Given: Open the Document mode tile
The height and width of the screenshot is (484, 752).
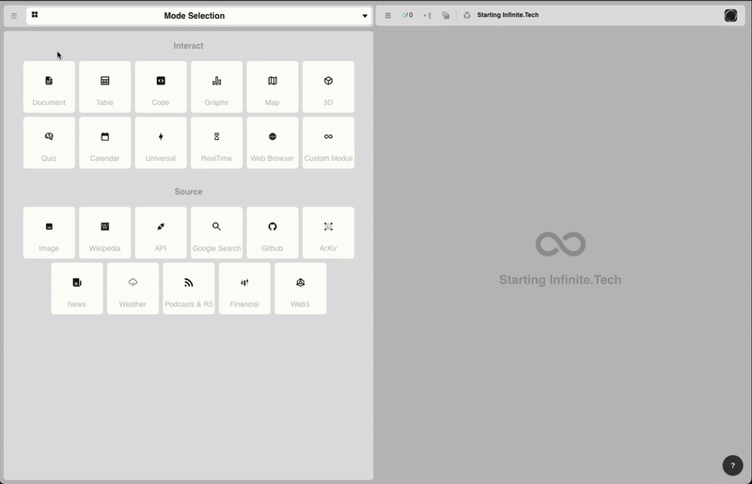Looking at the screenshot, I should point(49,86).
